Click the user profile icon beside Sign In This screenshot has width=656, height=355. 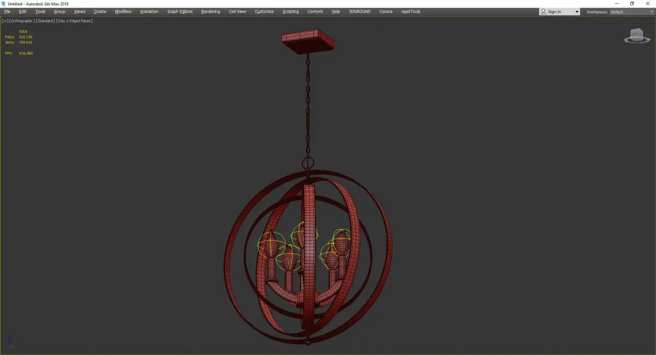(x=543, y=11)
